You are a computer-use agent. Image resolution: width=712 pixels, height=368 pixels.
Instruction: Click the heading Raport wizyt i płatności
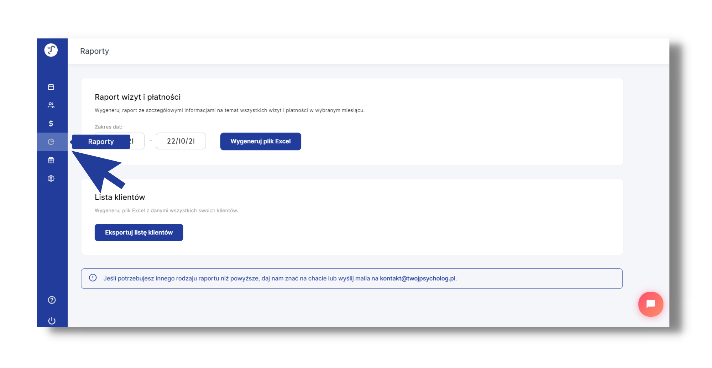tap(137, 97)
